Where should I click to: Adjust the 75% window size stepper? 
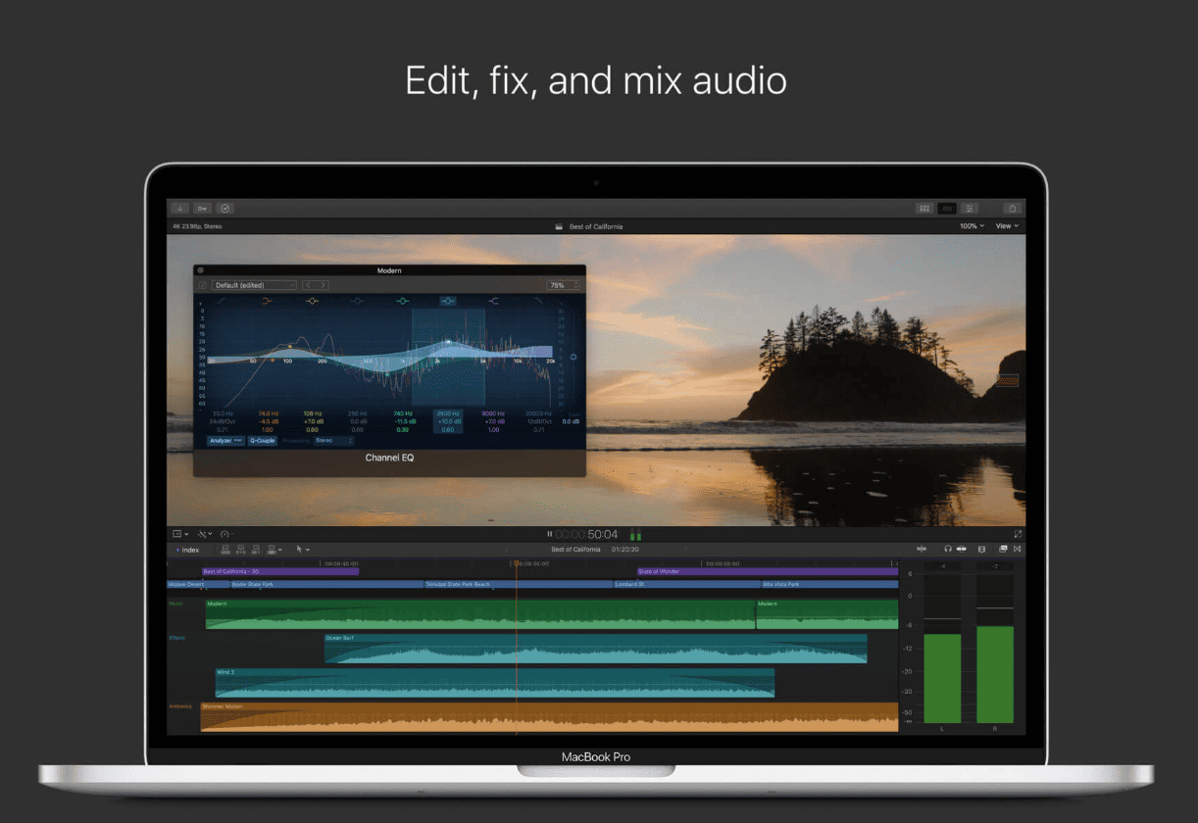[562, 285]
